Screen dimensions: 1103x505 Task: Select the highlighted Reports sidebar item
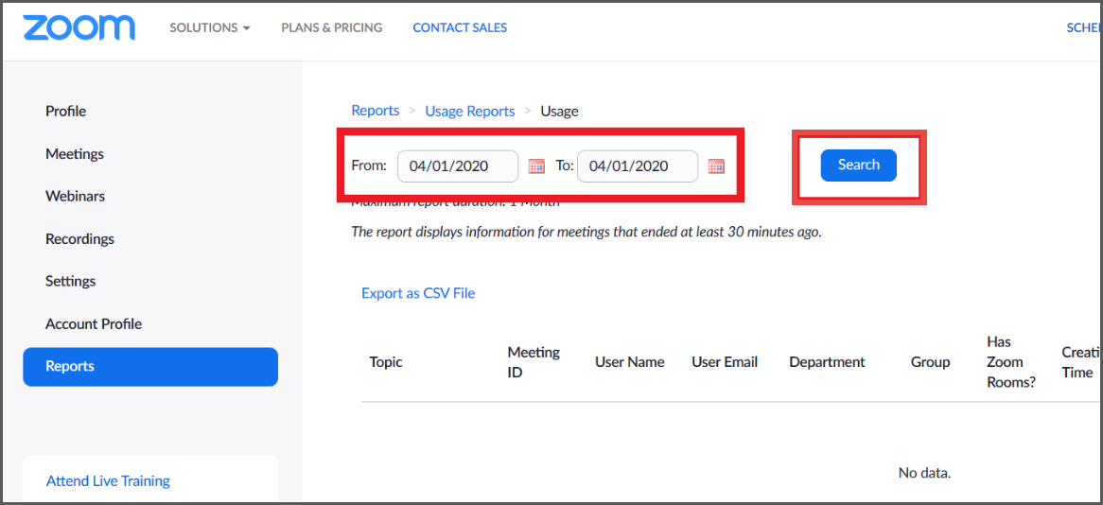tap(150, 367)
